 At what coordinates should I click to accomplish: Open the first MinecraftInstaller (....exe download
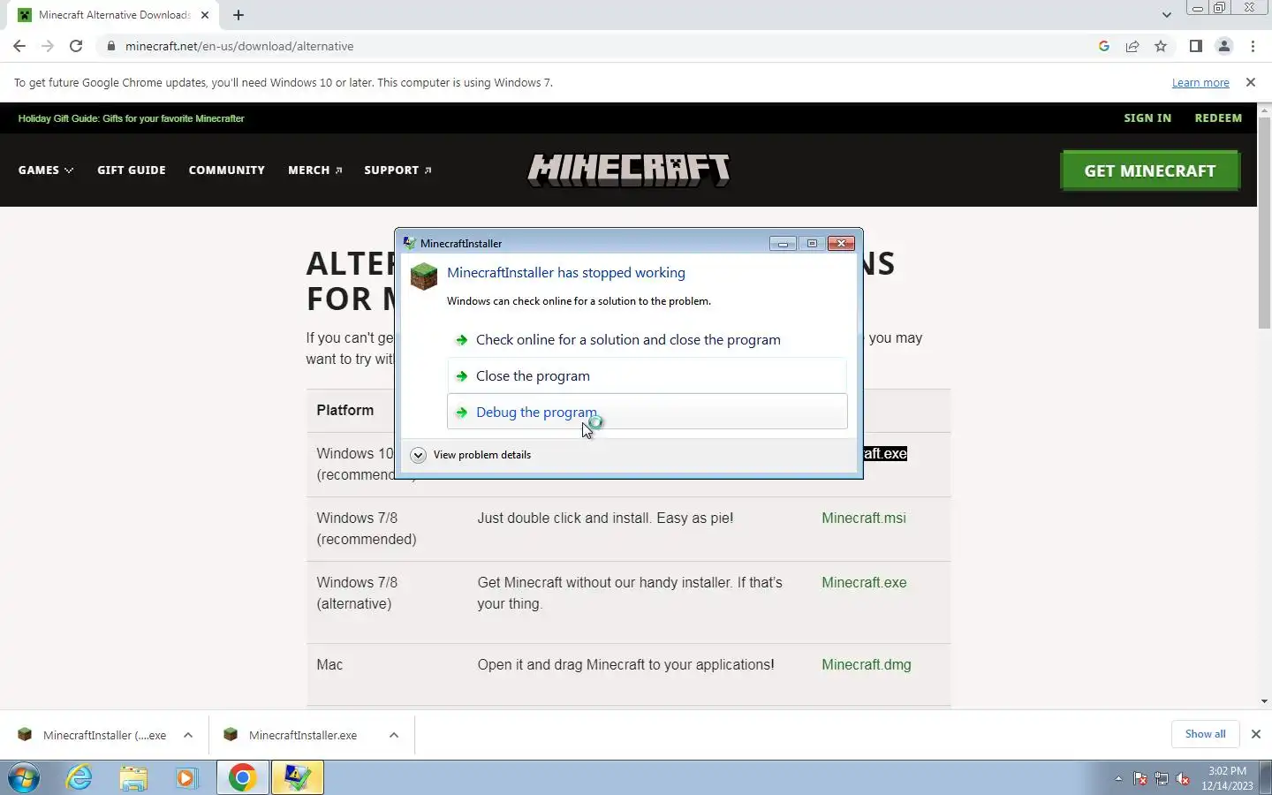92,735
